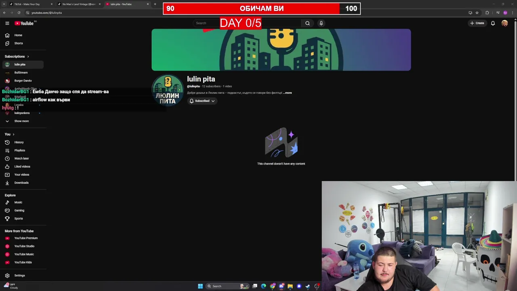
Task: Open Microsoft Edge from taskbar
Action: pos(264,286)
